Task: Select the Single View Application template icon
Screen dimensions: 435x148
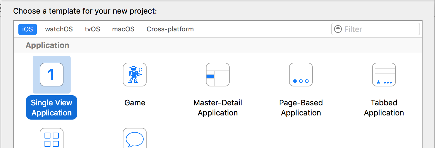Action: (x=52, y=75)
